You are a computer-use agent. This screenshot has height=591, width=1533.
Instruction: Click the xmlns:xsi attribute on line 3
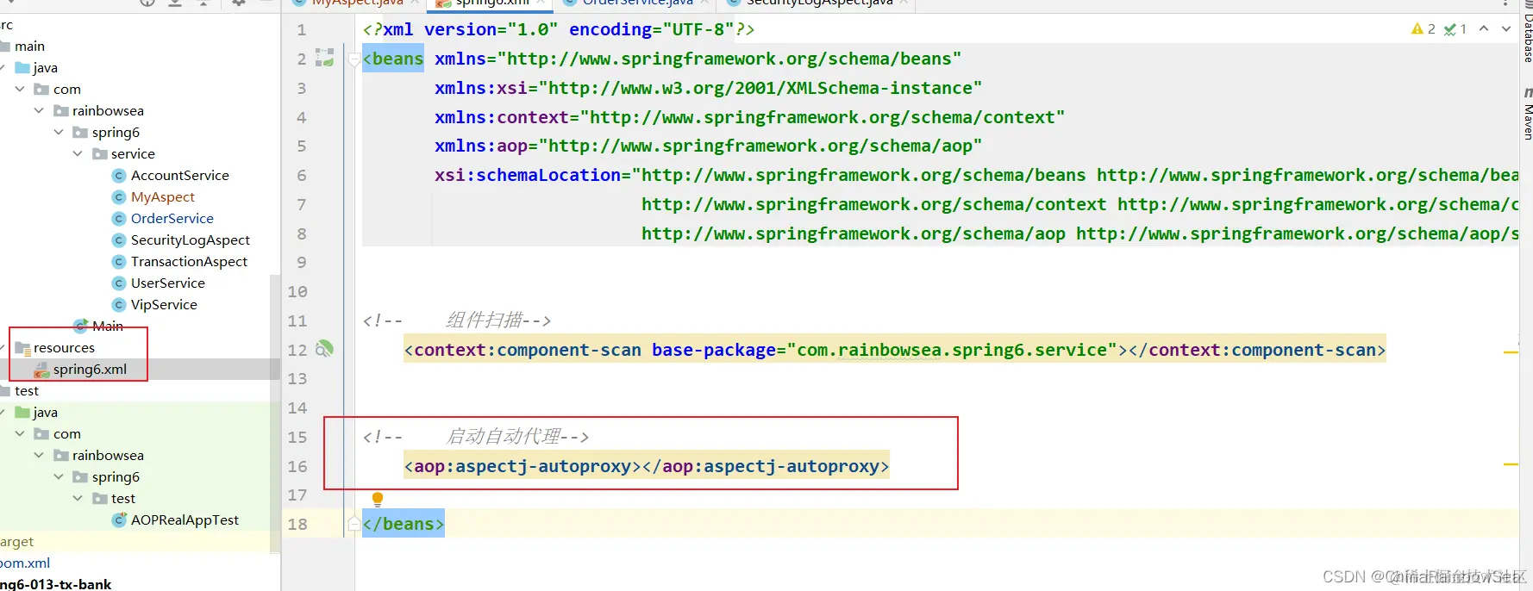708,88
